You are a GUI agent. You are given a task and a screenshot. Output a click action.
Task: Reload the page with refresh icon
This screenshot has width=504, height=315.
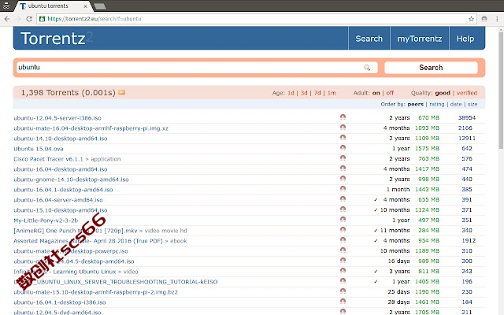(x=29, y=19)
